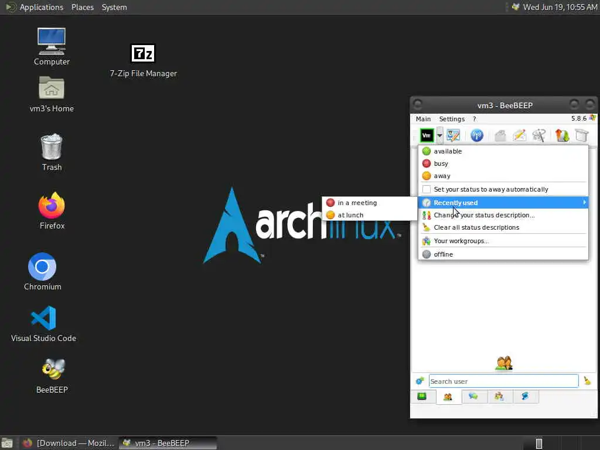The width and height of the screenshot is (600, 450).
Task: Open the Applications menu in the top panel
Action: point(42,7)
